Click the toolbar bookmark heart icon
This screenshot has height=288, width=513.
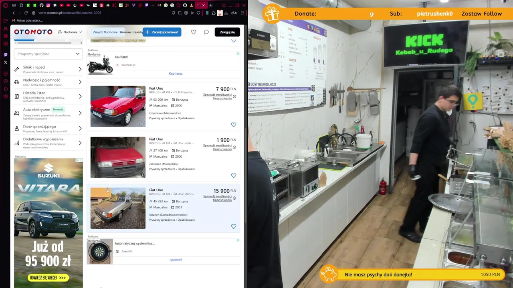[x=198, y=13]
